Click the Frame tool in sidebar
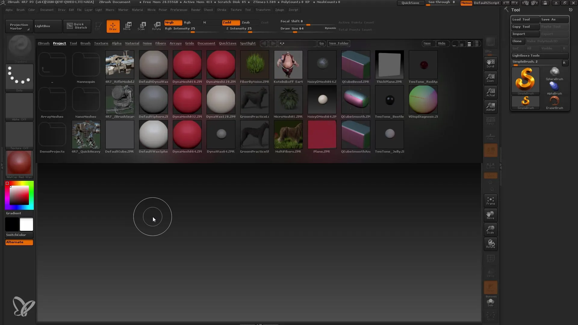This screenshot has height=325, width=578. coord(491,200)
